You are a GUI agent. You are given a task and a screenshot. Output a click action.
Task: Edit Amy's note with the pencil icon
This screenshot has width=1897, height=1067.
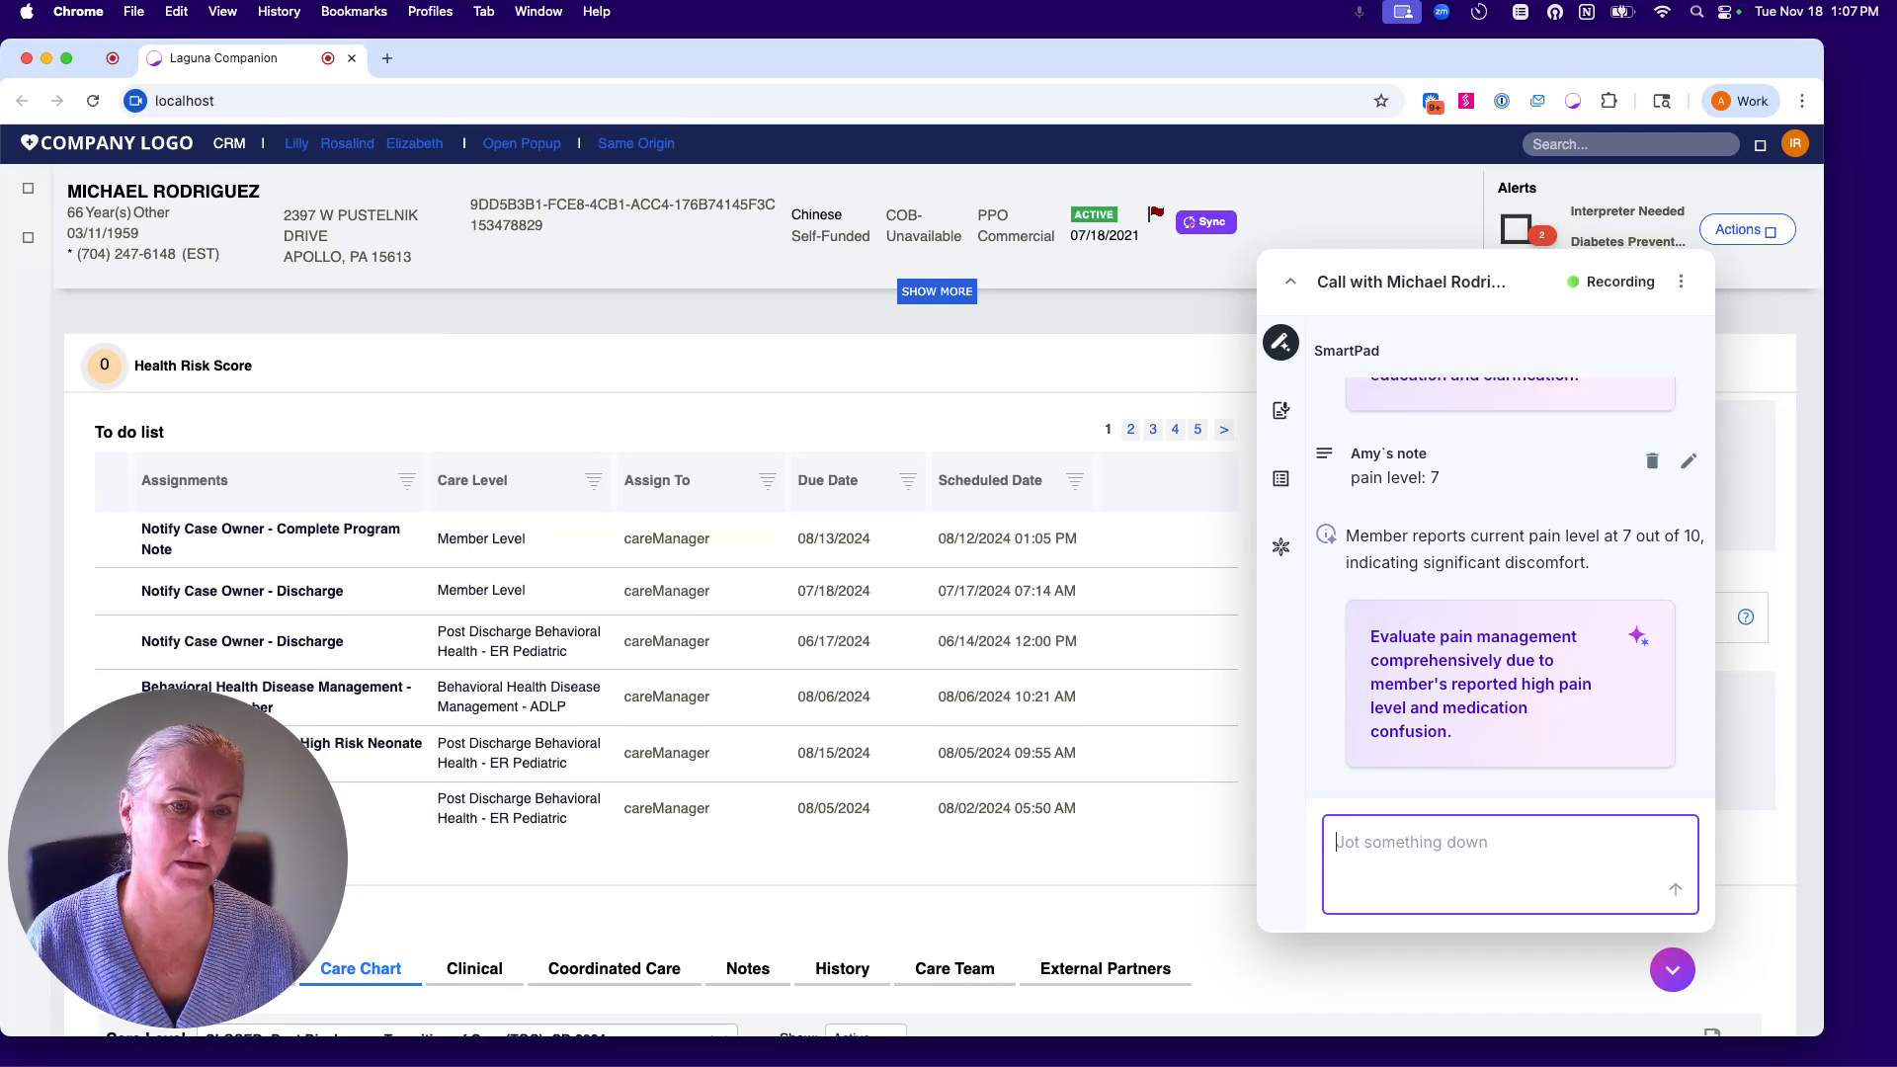1690,460
